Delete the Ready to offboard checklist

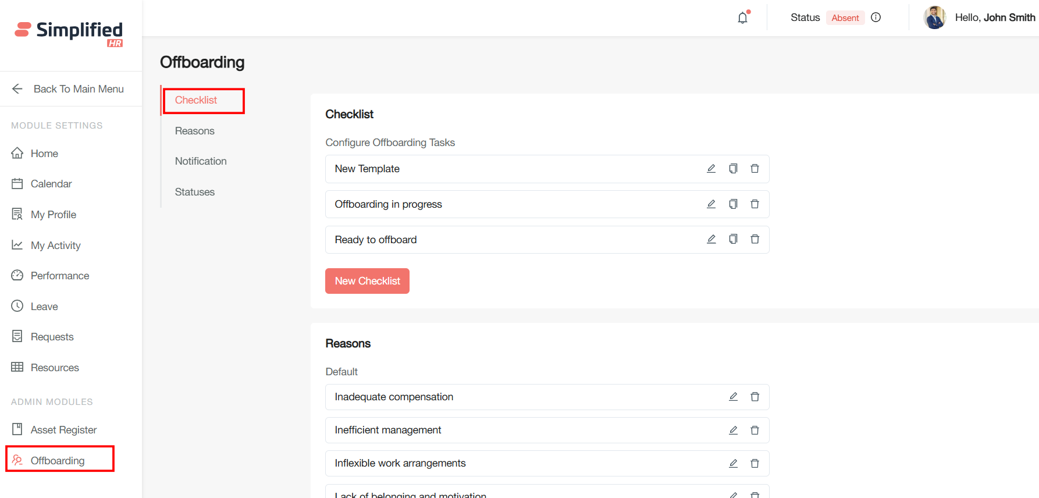tap(755, 240)
